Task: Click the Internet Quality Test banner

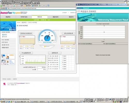Action: (8, 26)
